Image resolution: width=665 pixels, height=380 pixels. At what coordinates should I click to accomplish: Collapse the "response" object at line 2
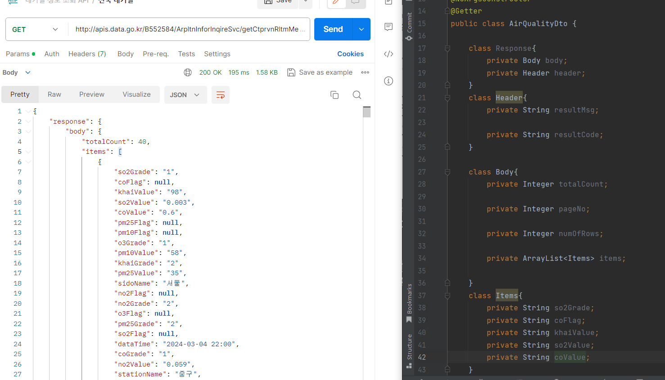(x=28, y=121)
